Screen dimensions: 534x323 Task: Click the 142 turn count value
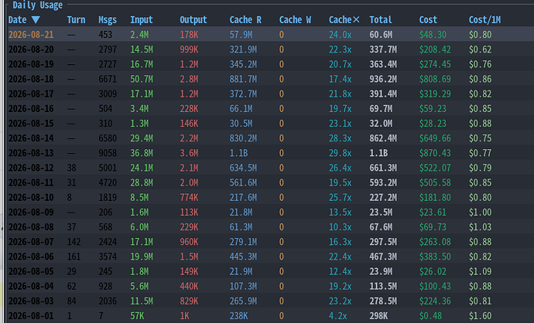(74, 242)
